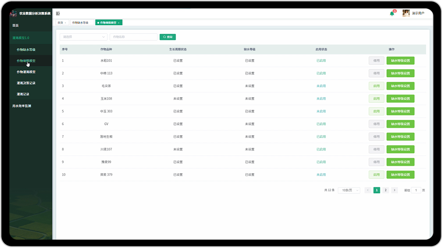
Task: Open the 10条/页 page size dropdown
Action: pyautogui.click(x=349, y=190)
